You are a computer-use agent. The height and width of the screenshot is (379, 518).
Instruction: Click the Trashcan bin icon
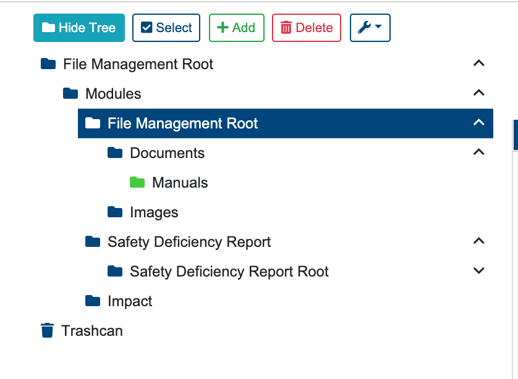(47, 330)
